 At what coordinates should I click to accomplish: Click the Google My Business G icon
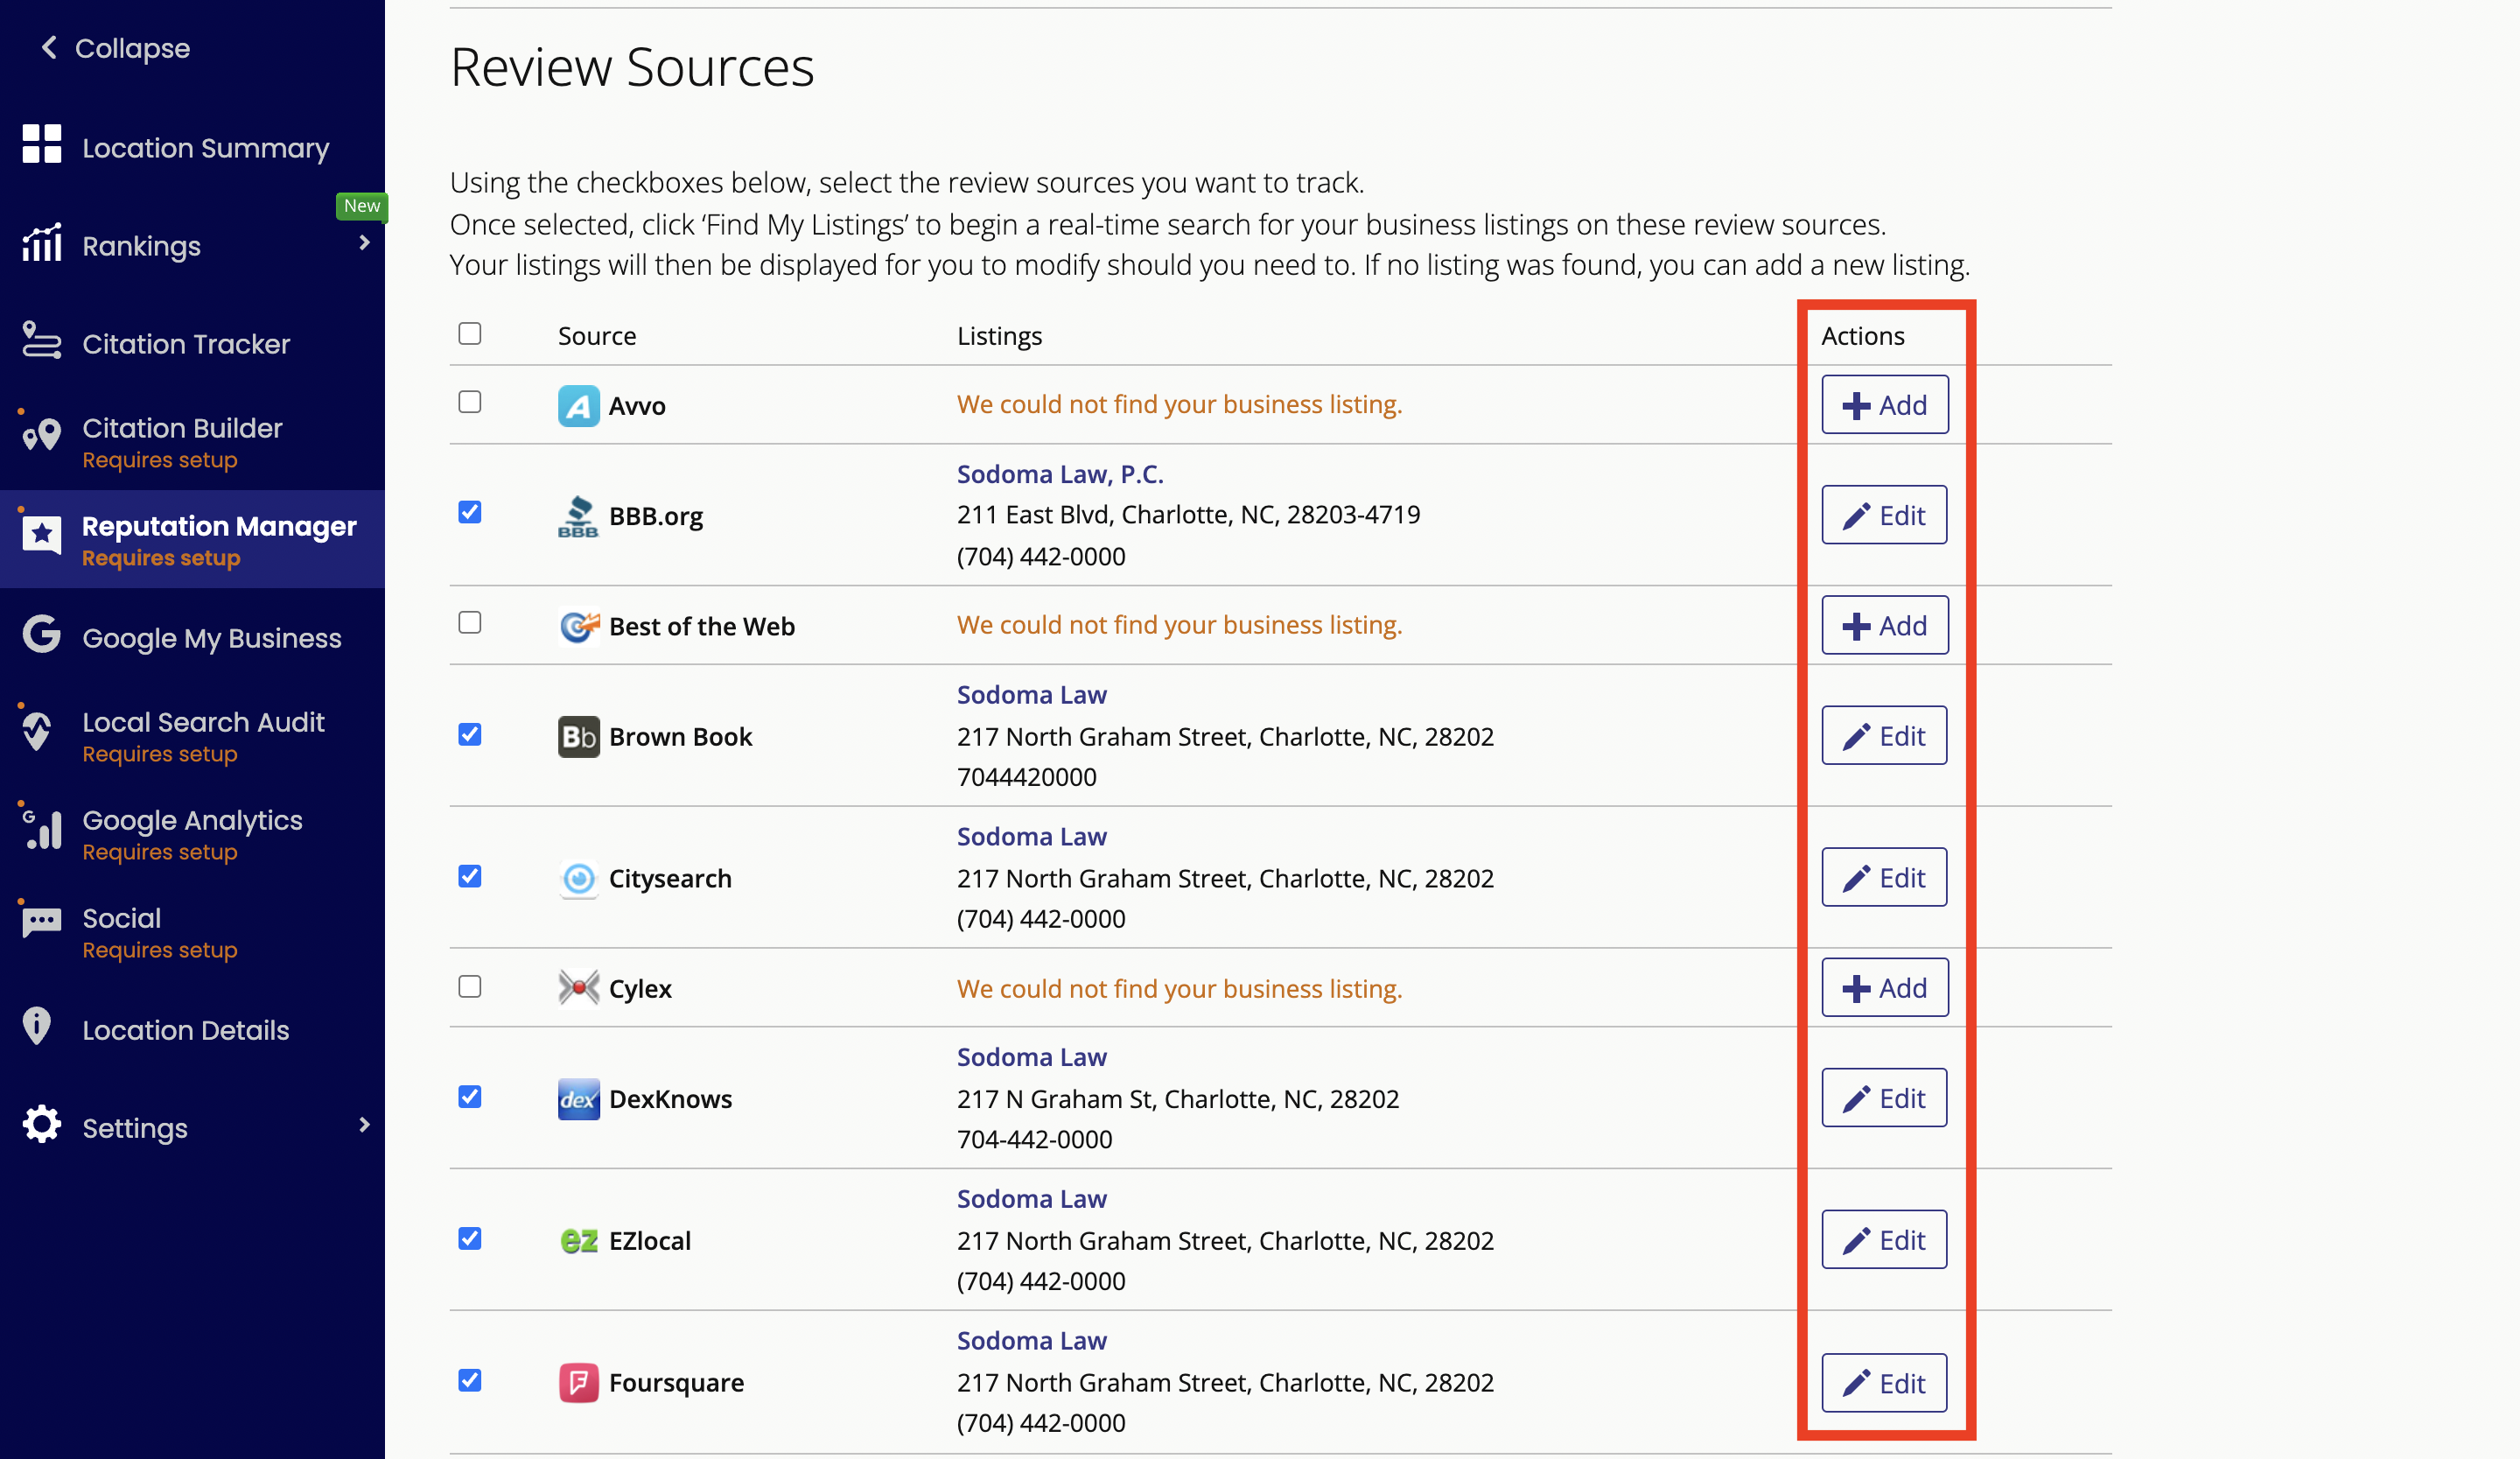click(x=40, y=637)
